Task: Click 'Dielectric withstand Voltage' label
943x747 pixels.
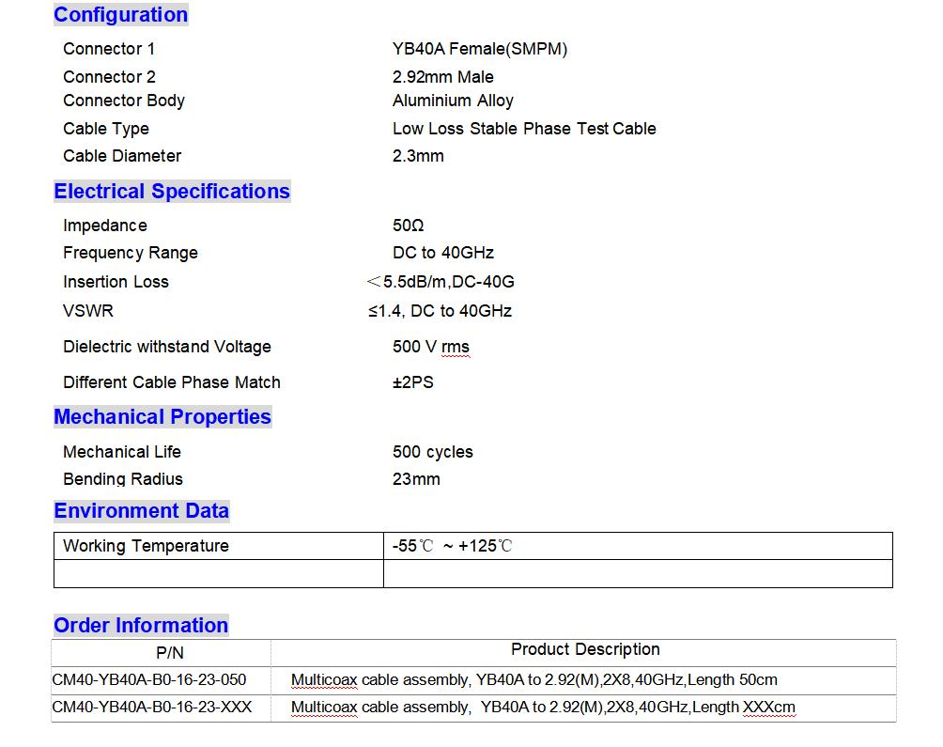Action: tap(167, 347)
